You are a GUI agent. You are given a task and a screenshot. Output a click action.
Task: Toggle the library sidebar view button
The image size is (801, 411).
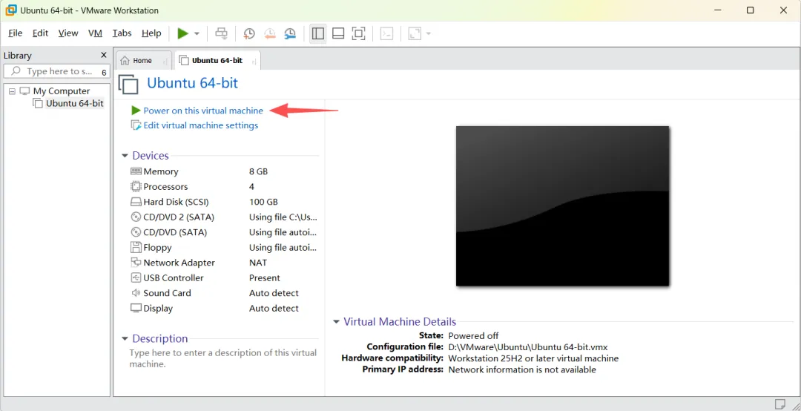tap(317, 33)
